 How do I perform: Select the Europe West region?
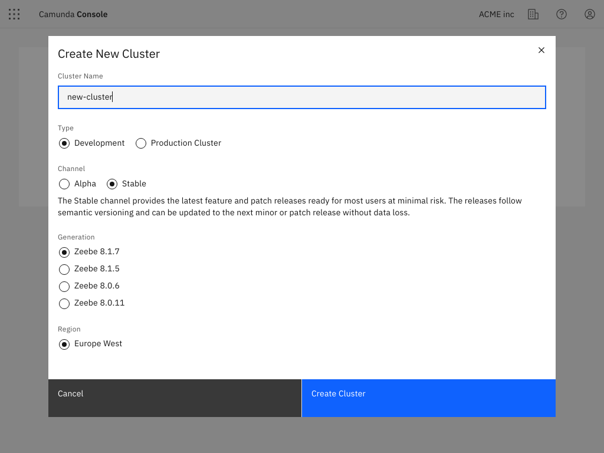point(64,344)
